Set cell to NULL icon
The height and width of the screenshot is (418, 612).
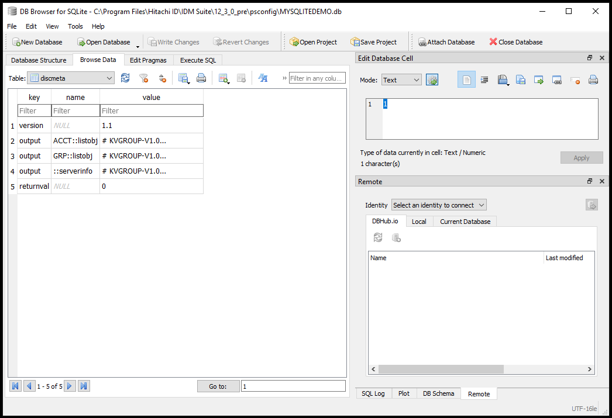pyautogui.click(x=575, y=80)
